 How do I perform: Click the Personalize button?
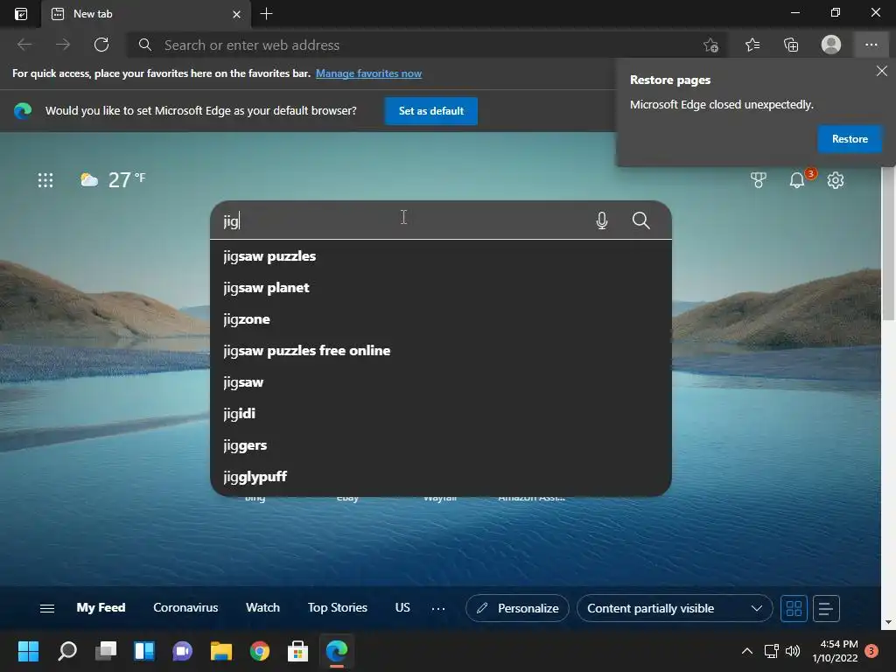click(517, 608)
